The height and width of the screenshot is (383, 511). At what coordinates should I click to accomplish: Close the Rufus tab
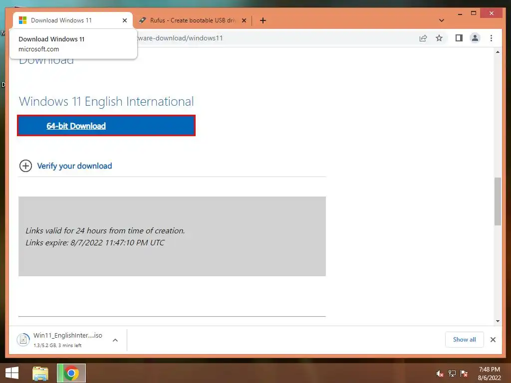coord(244,20)
